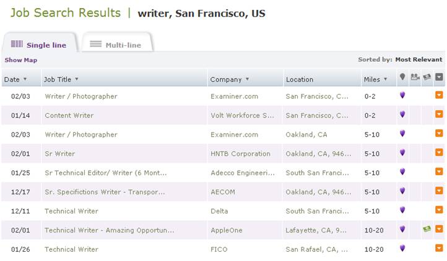447x261 pixels.
Task: Click the purple pin for Sr Writer row
Action: (402, 152)
